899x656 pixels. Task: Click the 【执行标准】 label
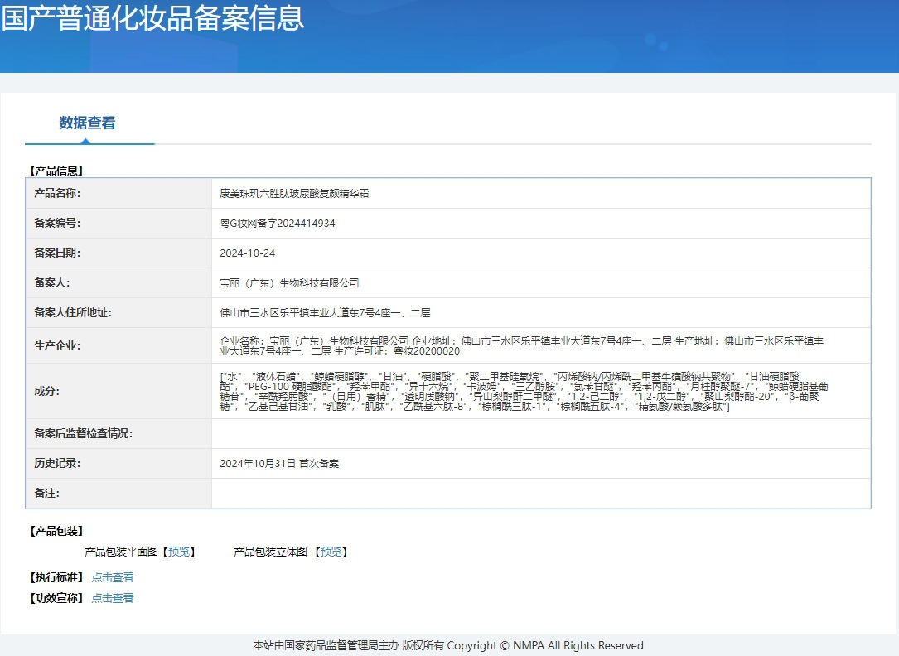[57, 577]
